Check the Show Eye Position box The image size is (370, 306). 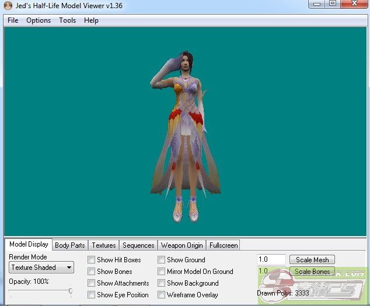(91, 295)
